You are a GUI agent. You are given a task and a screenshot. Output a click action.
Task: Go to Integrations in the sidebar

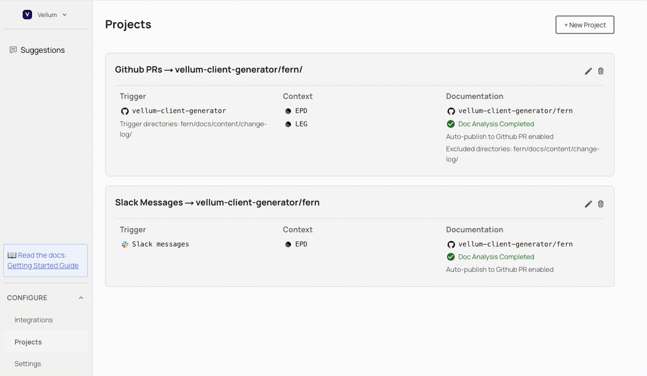(x=34, y=320)
